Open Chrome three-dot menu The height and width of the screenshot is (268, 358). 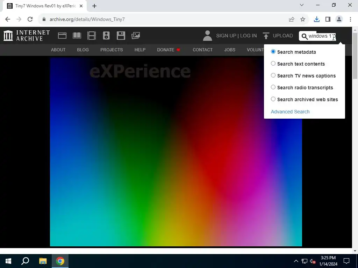tap(350, 20)
